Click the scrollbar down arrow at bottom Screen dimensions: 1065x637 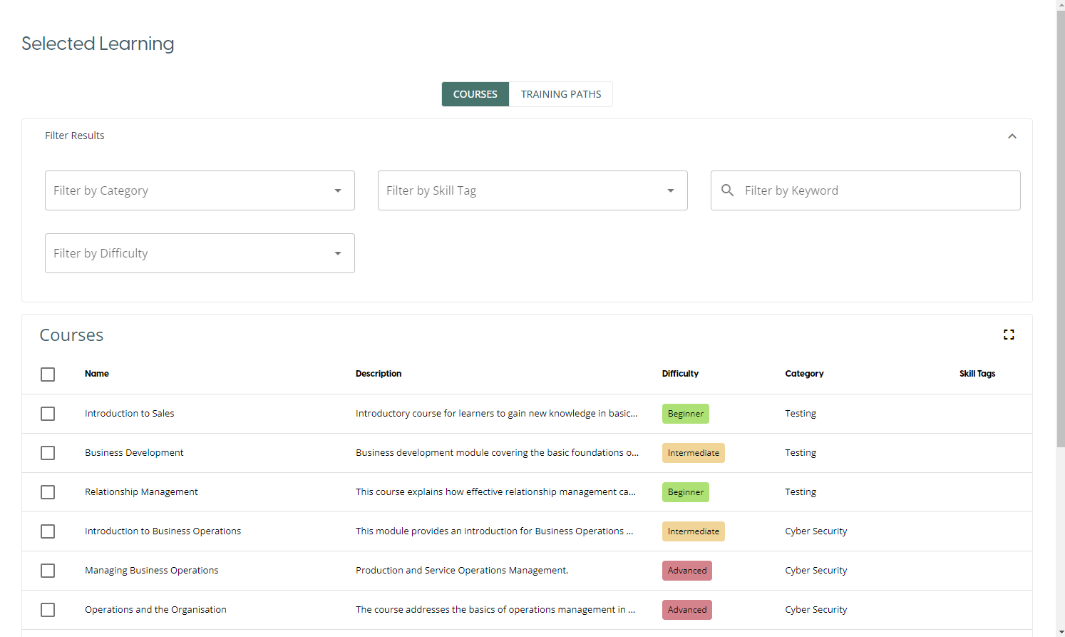1060,632
